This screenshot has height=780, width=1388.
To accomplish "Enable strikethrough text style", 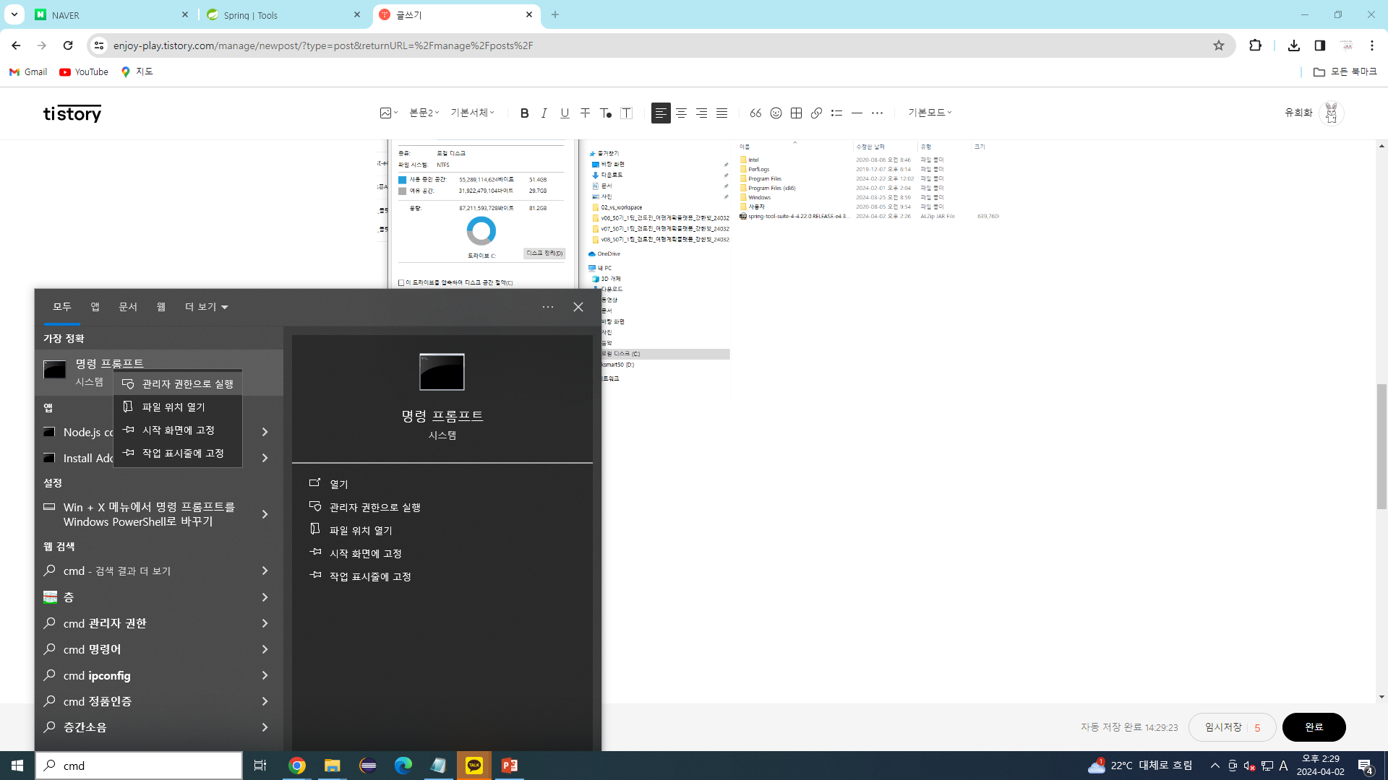I will tap(585, 113).
